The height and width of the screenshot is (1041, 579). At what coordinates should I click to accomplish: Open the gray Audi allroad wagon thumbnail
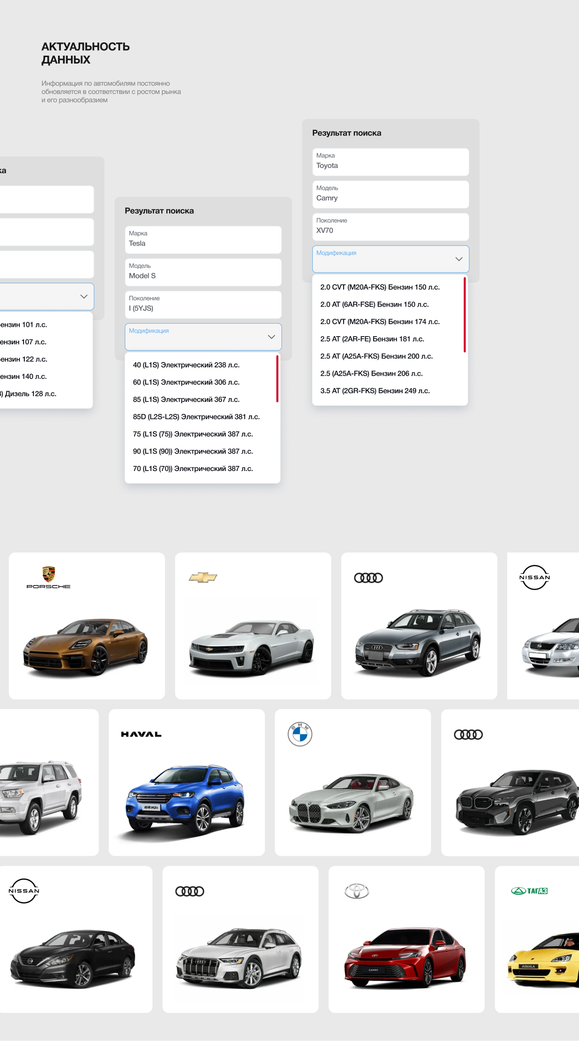[x=418, y=642]
